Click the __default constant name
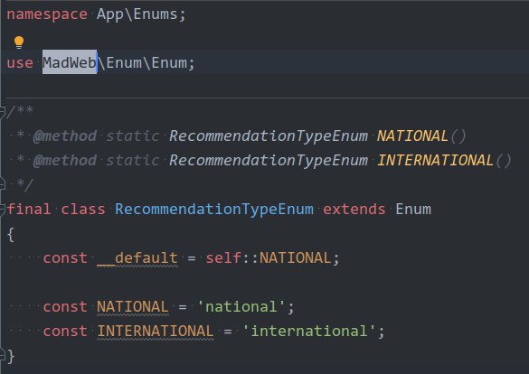529x374 pixels. pos(137,258)
